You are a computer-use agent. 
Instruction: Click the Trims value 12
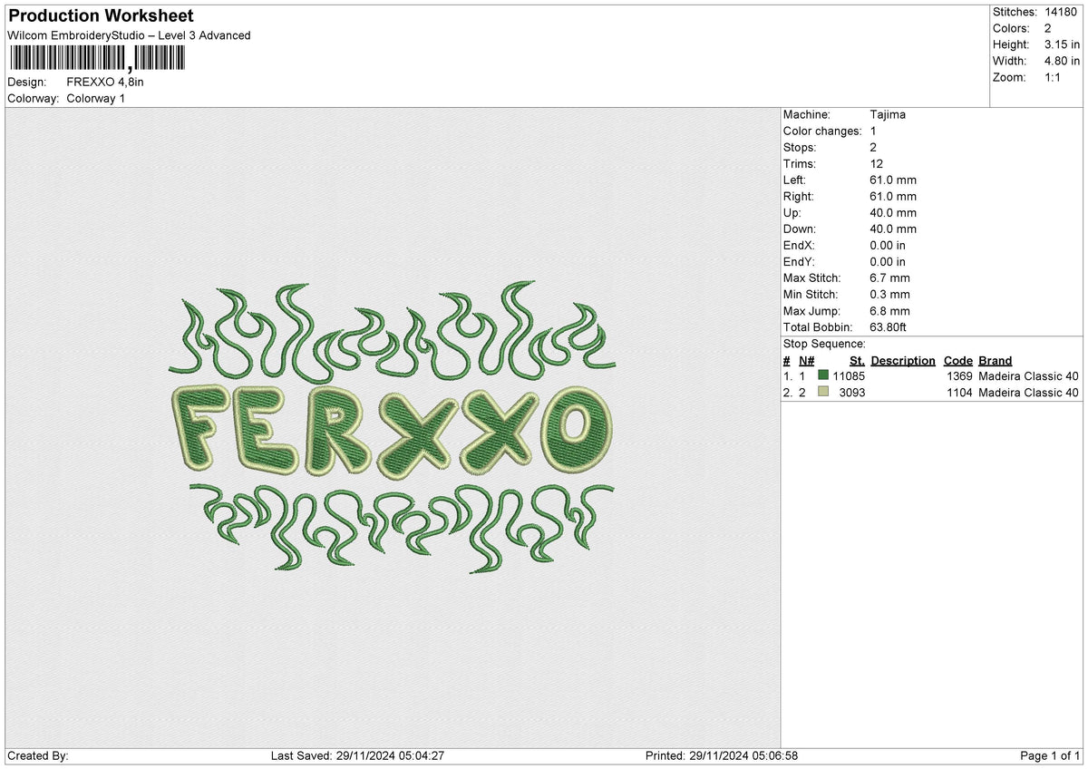click(x=876, y=163)
